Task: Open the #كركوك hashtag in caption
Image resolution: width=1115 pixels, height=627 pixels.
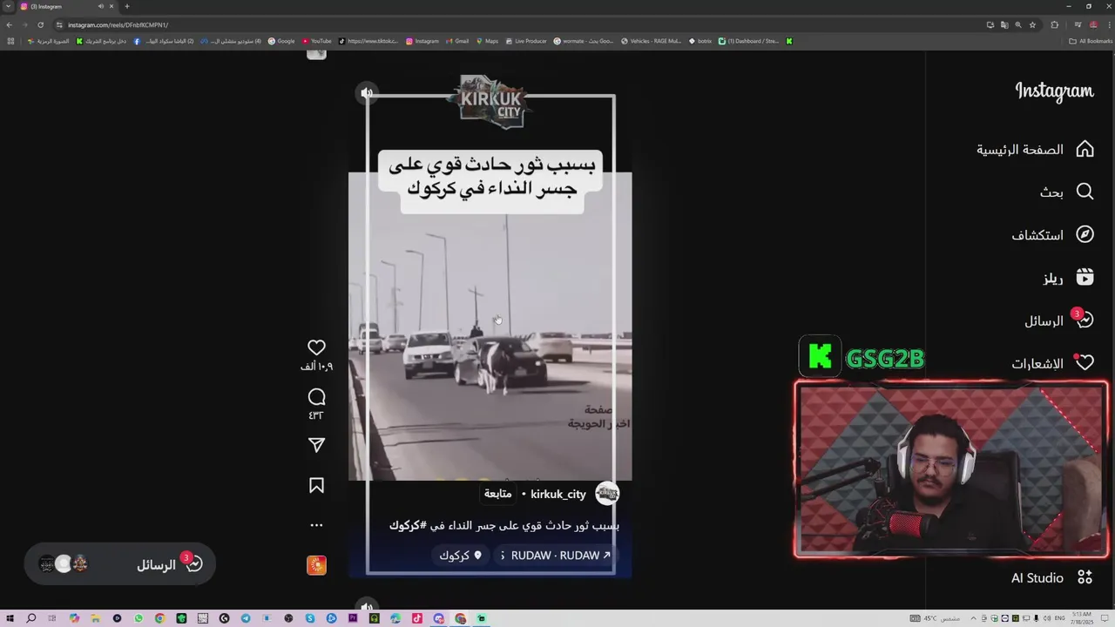Action: pyautogui.click(x=408, y=525)
